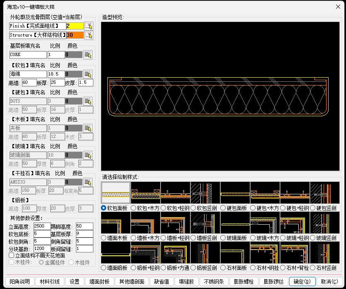Click the 硬包+轻钢 style preview image

(295, 193)
